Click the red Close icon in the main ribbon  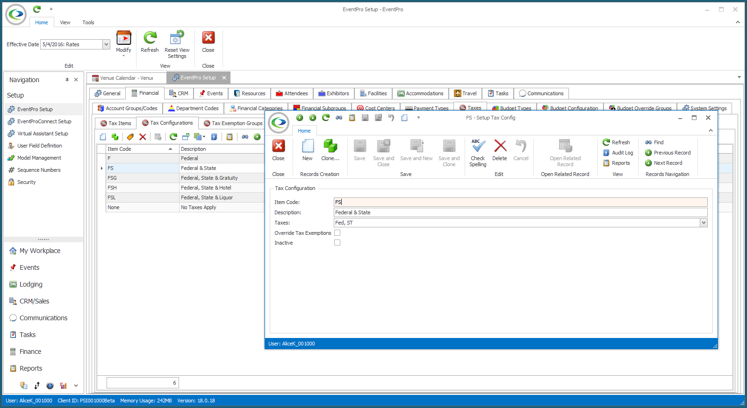pos(208,38)
